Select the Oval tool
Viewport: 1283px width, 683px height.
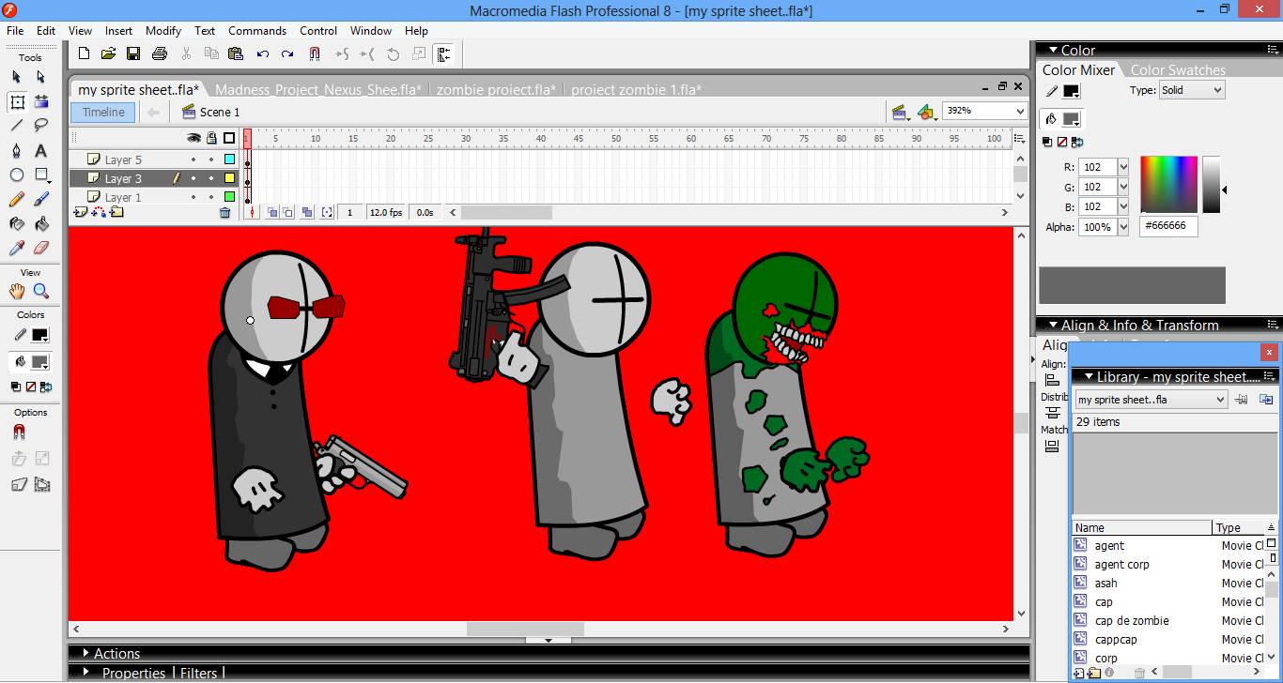pos(17,175)
